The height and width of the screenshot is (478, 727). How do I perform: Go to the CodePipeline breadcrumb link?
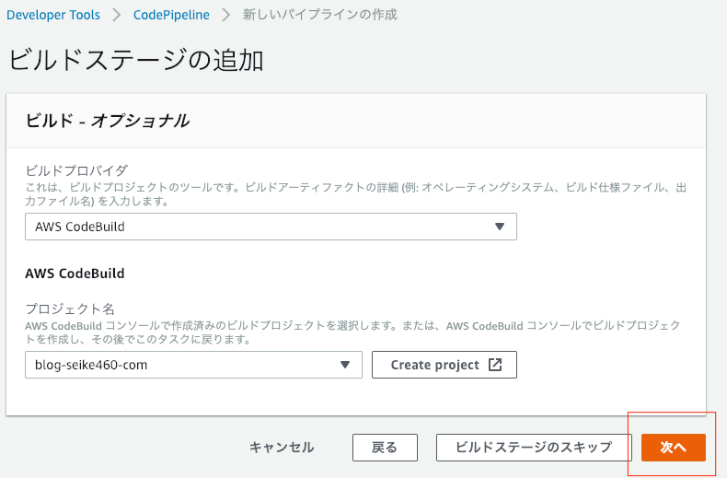coord(171,15)
